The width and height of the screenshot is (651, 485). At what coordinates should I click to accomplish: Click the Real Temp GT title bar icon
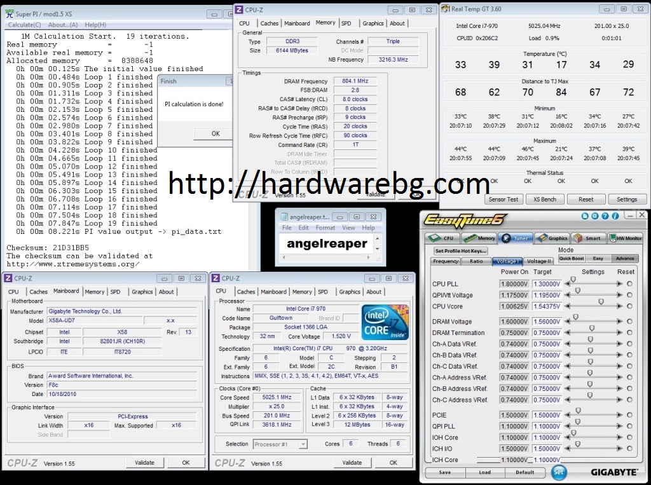coord(446,9)
